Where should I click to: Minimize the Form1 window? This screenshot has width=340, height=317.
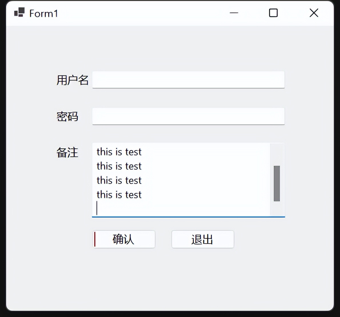pyautogui.click(x=234, y=13)
